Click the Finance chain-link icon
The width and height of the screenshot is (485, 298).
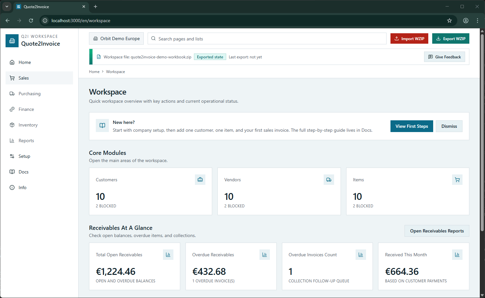[12, 109]
